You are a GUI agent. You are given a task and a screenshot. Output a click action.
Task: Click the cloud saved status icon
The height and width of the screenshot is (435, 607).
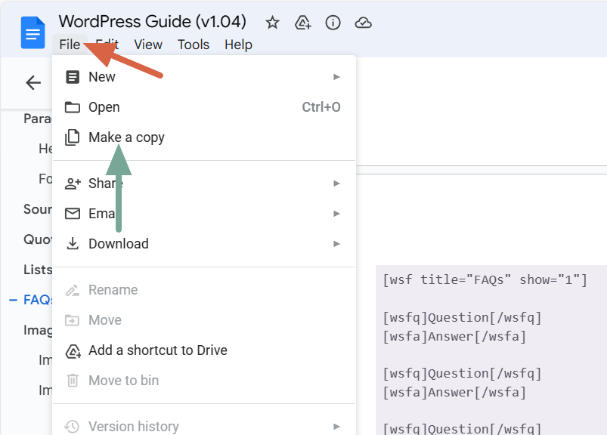[363, 23]
